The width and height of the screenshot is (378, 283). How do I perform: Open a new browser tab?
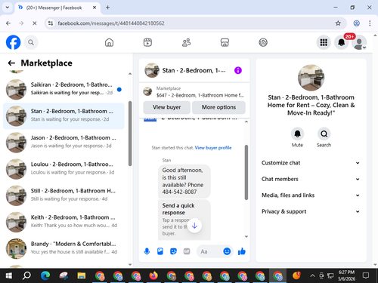(107, 8)
